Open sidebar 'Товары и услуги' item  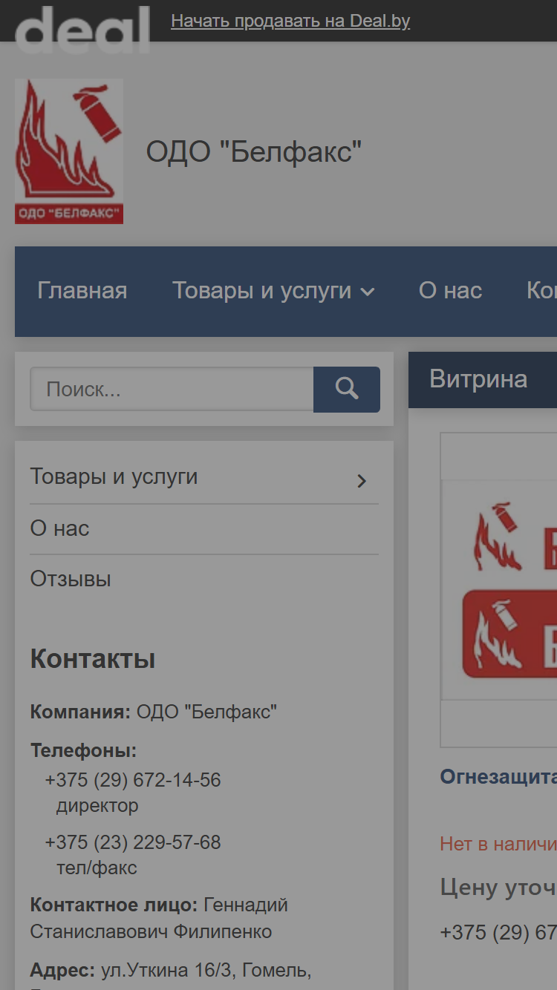114,476
